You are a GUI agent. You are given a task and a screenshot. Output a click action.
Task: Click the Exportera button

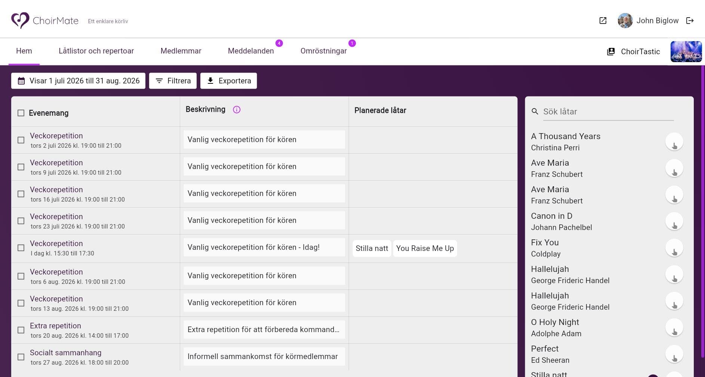[x=228, y=81]
